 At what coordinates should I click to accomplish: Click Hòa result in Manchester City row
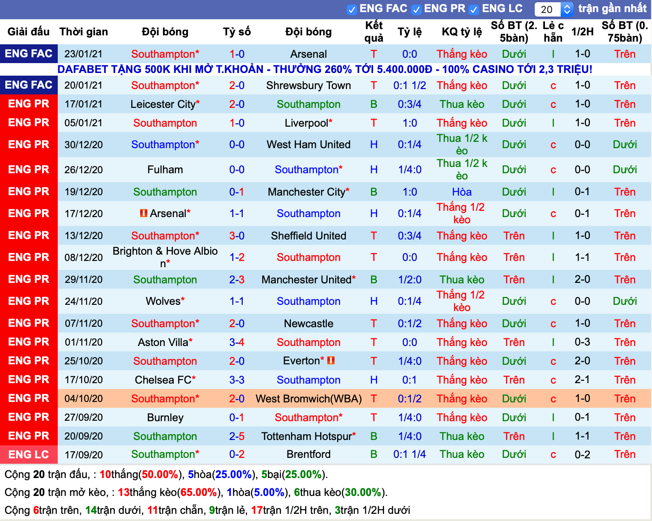[462, 192]
